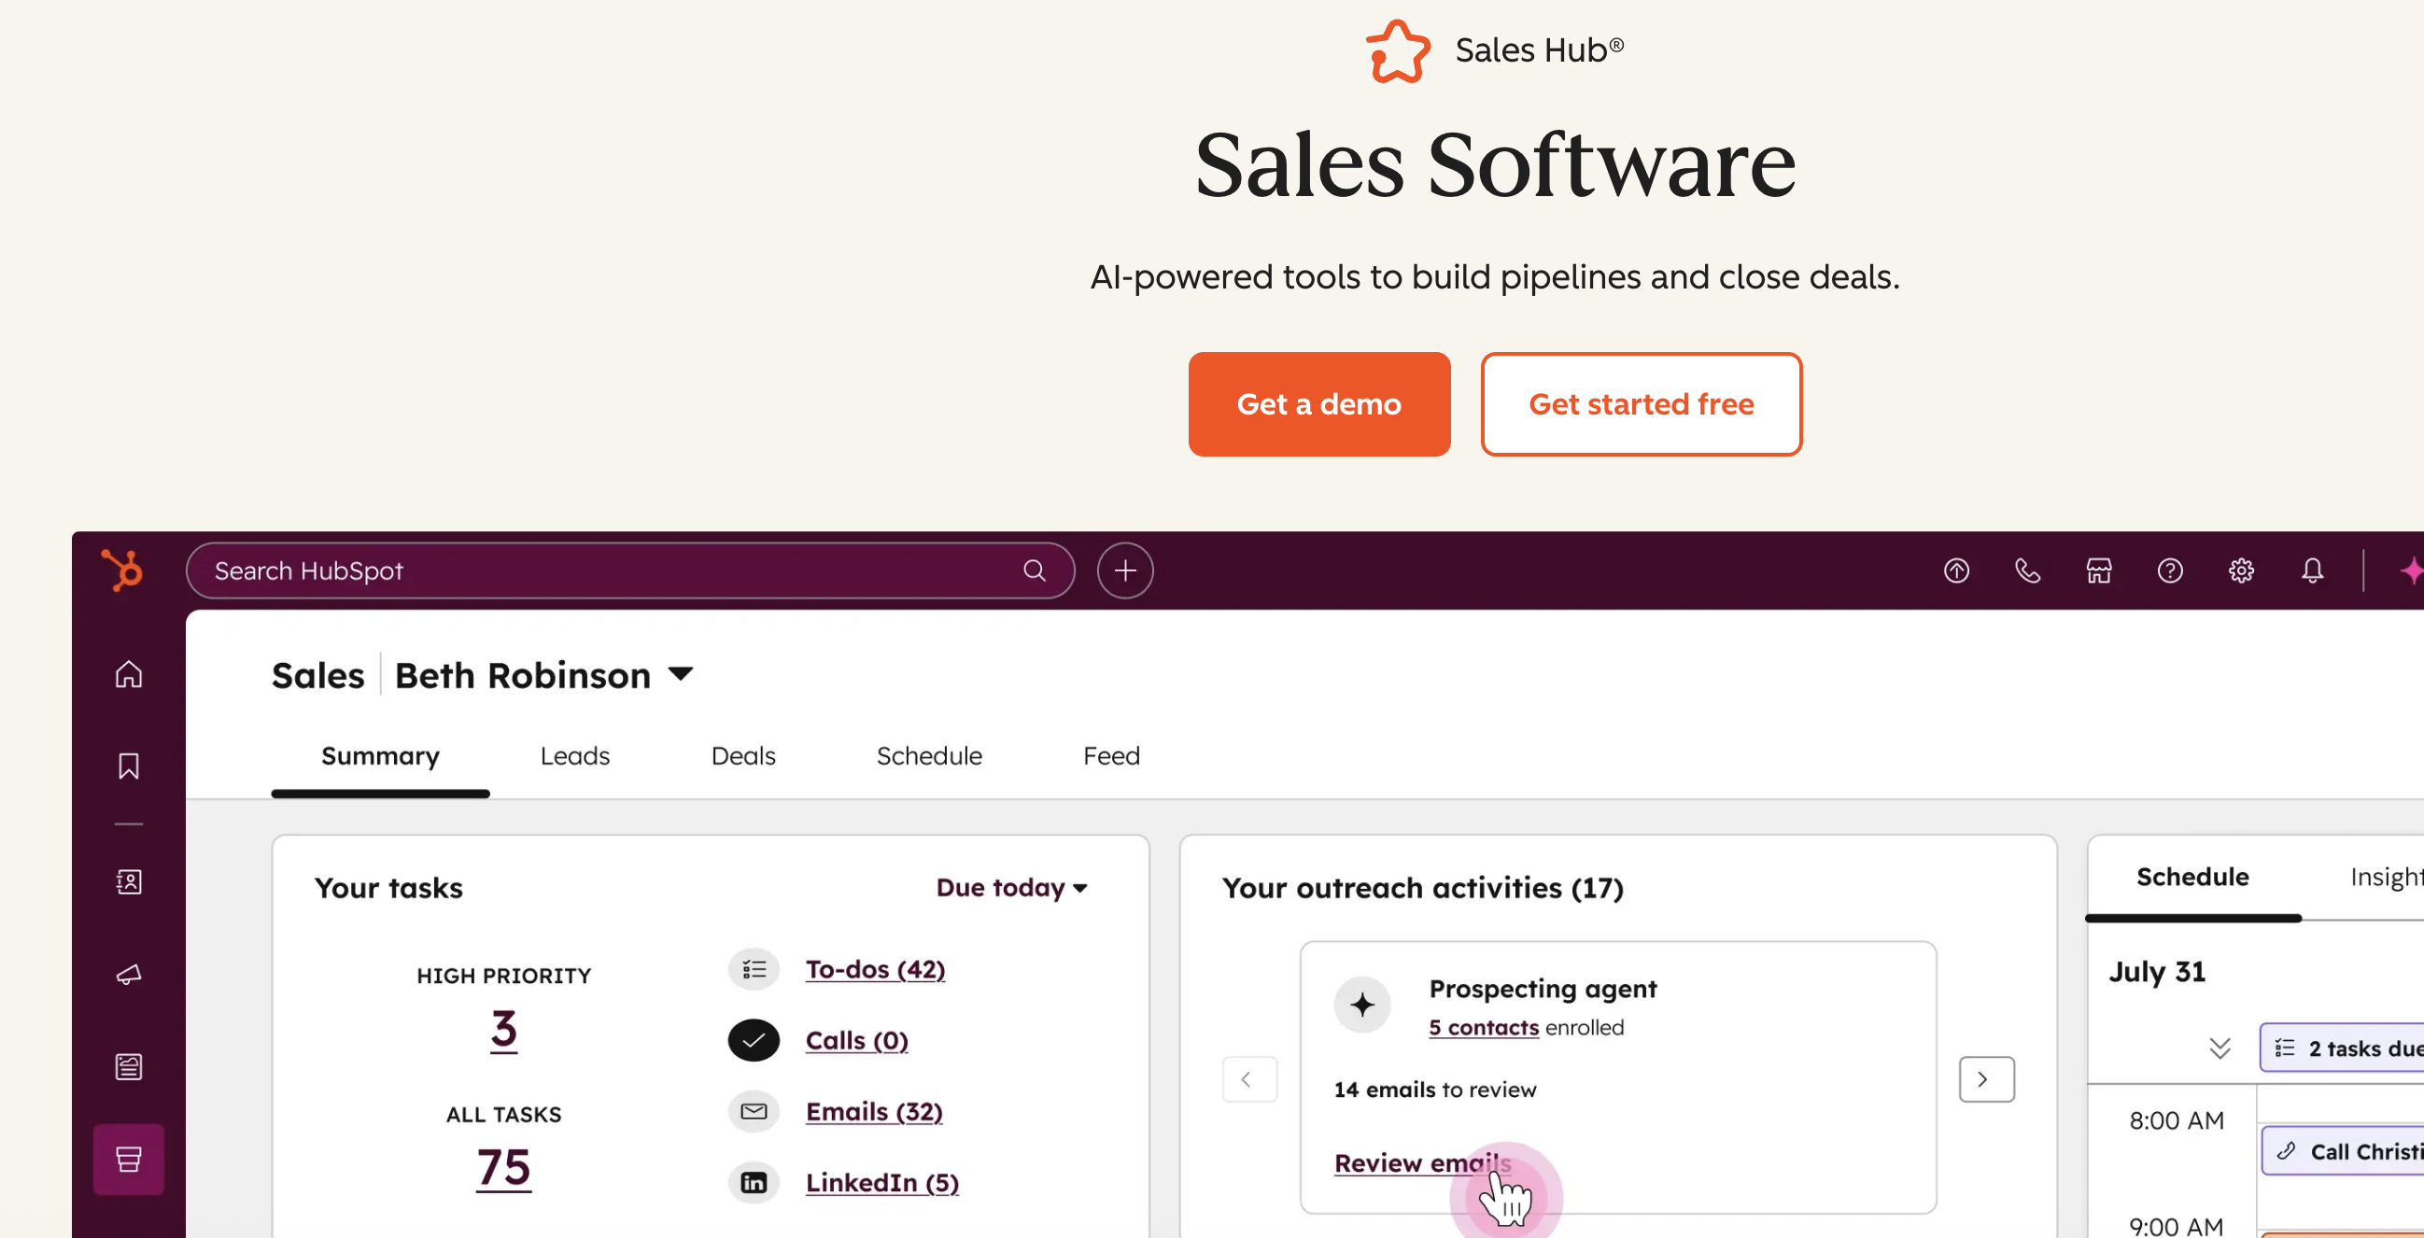Screen dimensions: 2424x1238
Task: Switch to the Leads tab
Action: tap(574, 755)
